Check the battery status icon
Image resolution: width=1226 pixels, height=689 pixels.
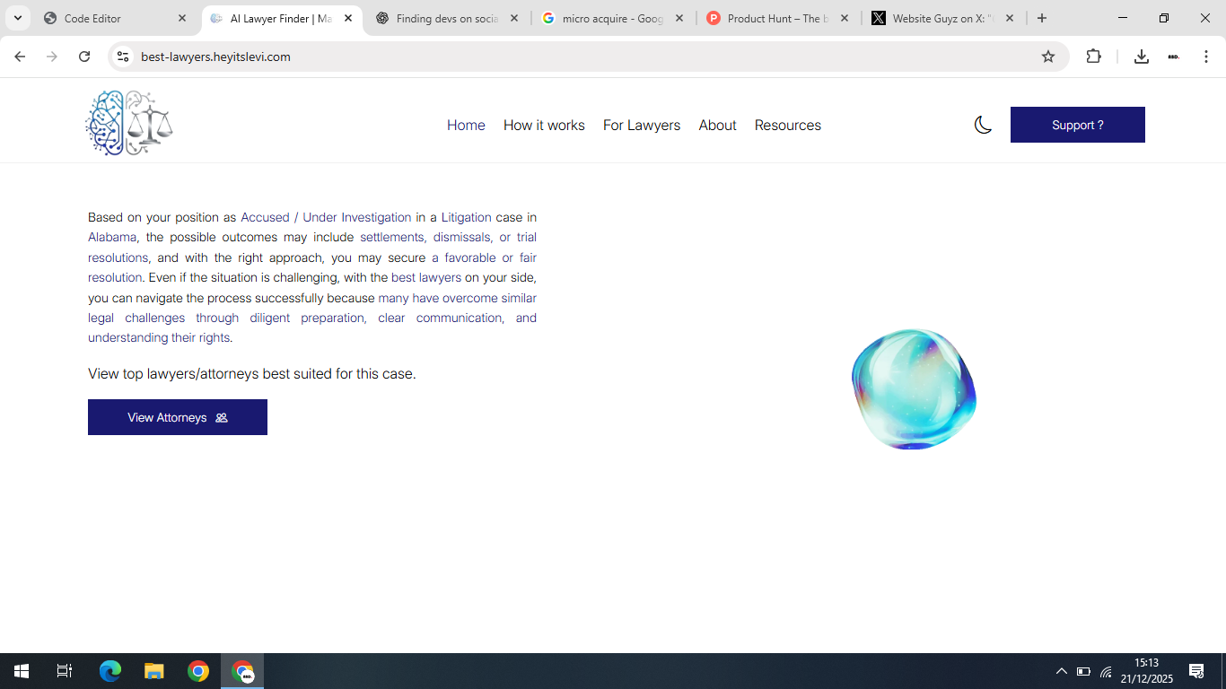[x=1083, y=671]
